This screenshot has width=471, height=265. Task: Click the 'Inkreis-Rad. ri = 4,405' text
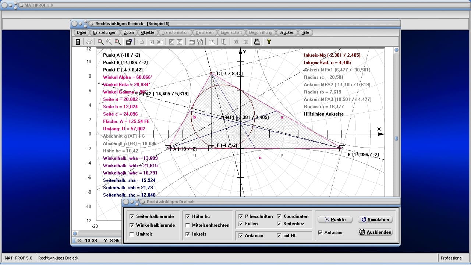327,63
